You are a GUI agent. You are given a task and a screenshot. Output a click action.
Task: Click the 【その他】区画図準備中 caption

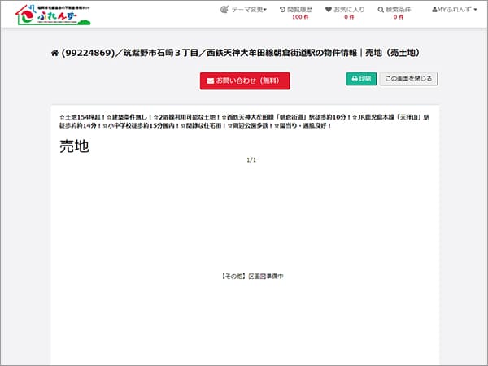(252, 276)
